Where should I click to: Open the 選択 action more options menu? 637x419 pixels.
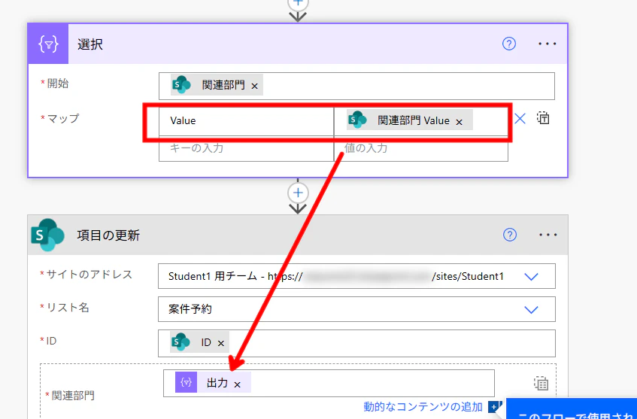coord(548,44)
